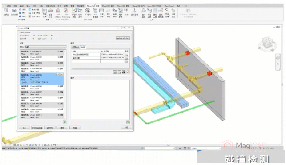Select the Clash-000004 row in the list
Image resolution: width=286 pixels, height=165 pixels.
[x=42, y=70]
